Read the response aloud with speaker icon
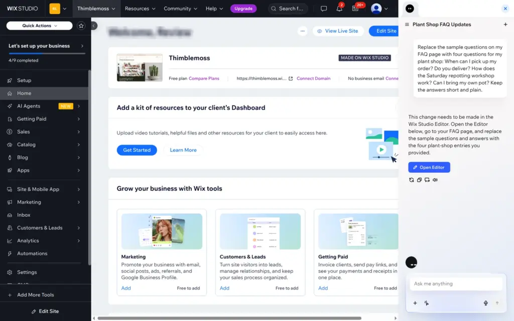This screenshot has height=321, width=514. [435, 180]
